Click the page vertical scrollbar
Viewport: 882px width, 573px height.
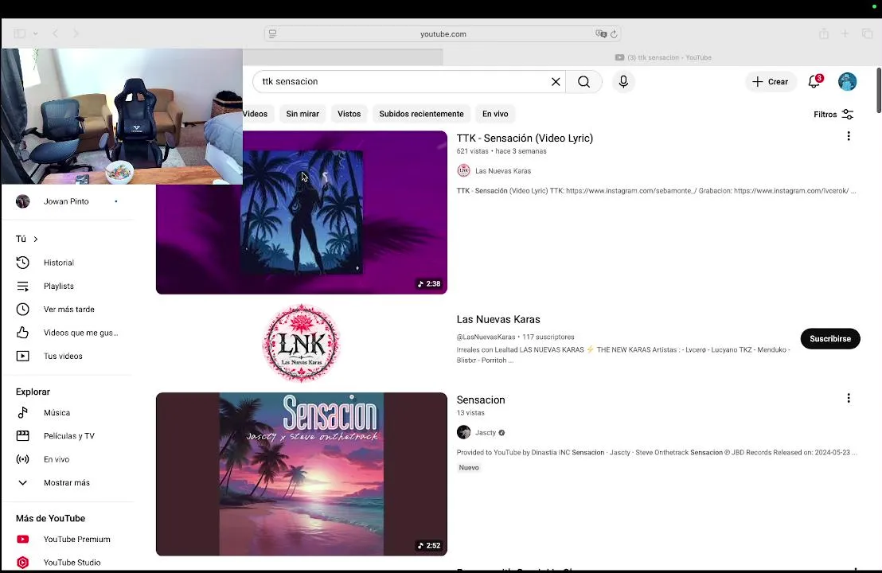879,91
